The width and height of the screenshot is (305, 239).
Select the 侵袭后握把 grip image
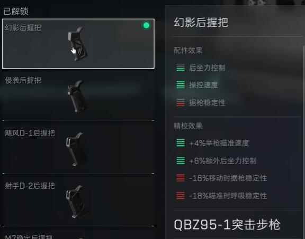pos(77,97)
